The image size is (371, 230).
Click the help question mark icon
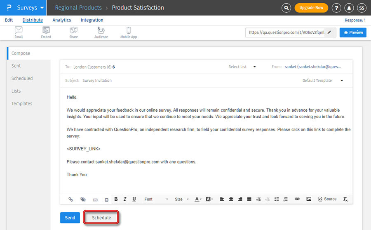pos(336,8)
